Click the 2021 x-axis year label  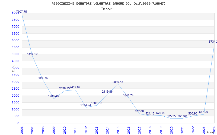tap(182, 130)
